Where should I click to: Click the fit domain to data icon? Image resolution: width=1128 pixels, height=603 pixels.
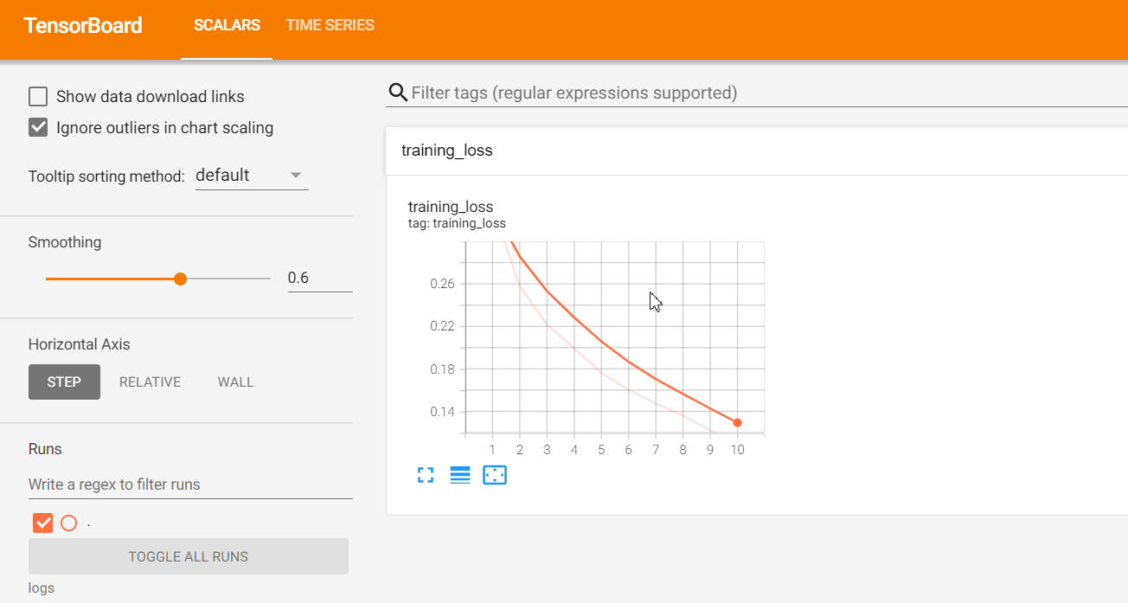[495, 475]
